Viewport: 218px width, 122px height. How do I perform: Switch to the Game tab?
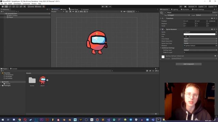point(63,9)
